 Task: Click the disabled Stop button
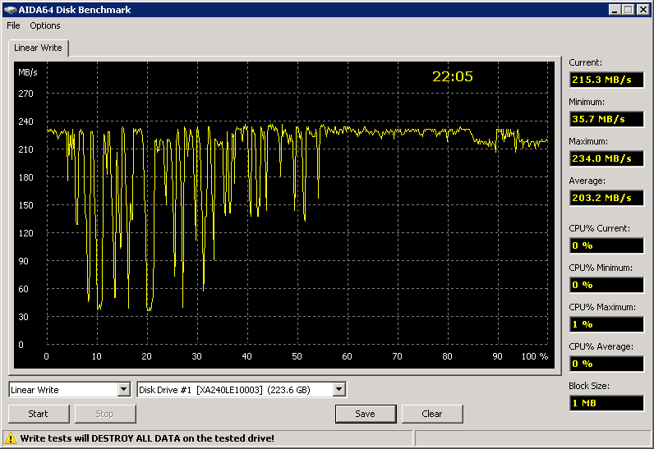105,414
